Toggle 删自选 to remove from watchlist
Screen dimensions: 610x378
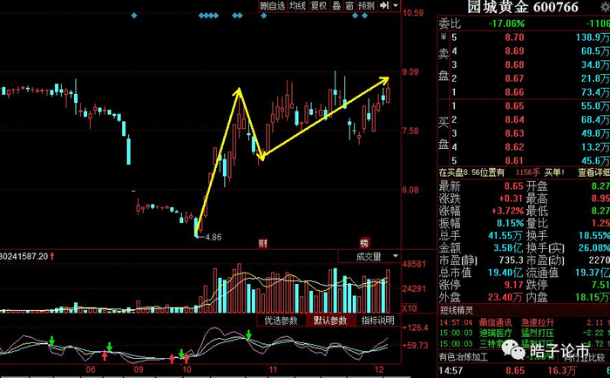tap(273, 5)
